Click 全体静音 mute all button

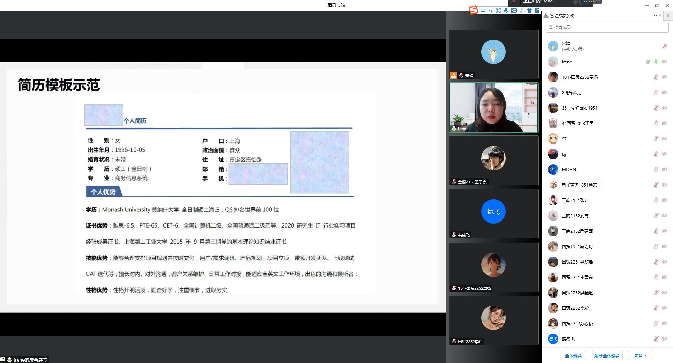tap(573, 356)
